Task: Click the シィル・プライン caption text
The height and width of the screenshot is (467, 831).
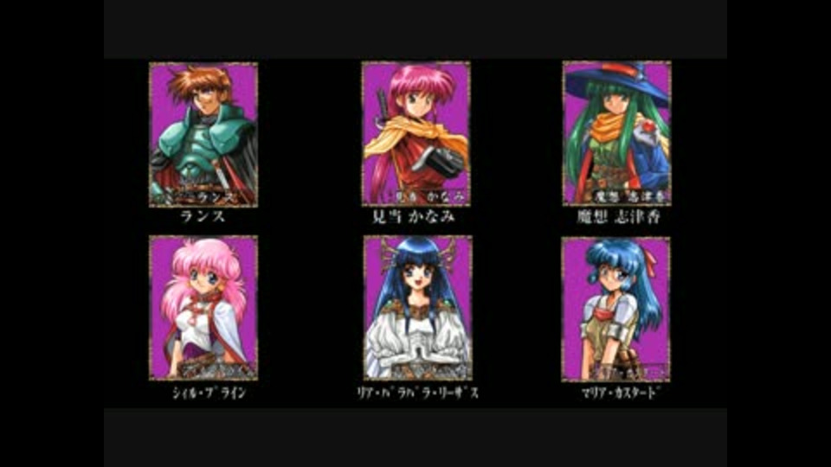Action: (209, 393)
